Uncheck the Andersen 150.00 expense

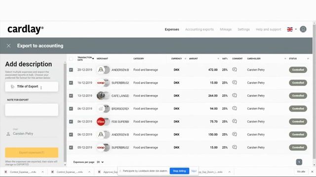pyautogui.click(x=71, y=134)
